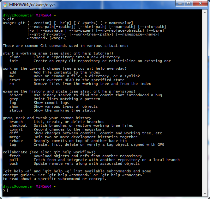Click the scrollbar up arrow

205,12
